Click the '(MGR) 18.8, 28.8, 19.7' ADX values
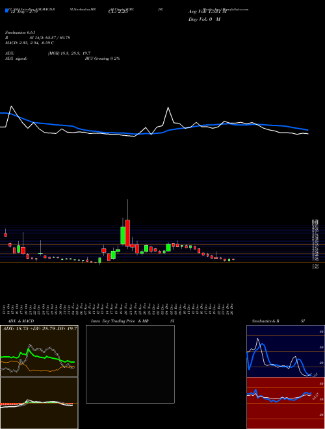The image size is (325, 429). [69, 53]
